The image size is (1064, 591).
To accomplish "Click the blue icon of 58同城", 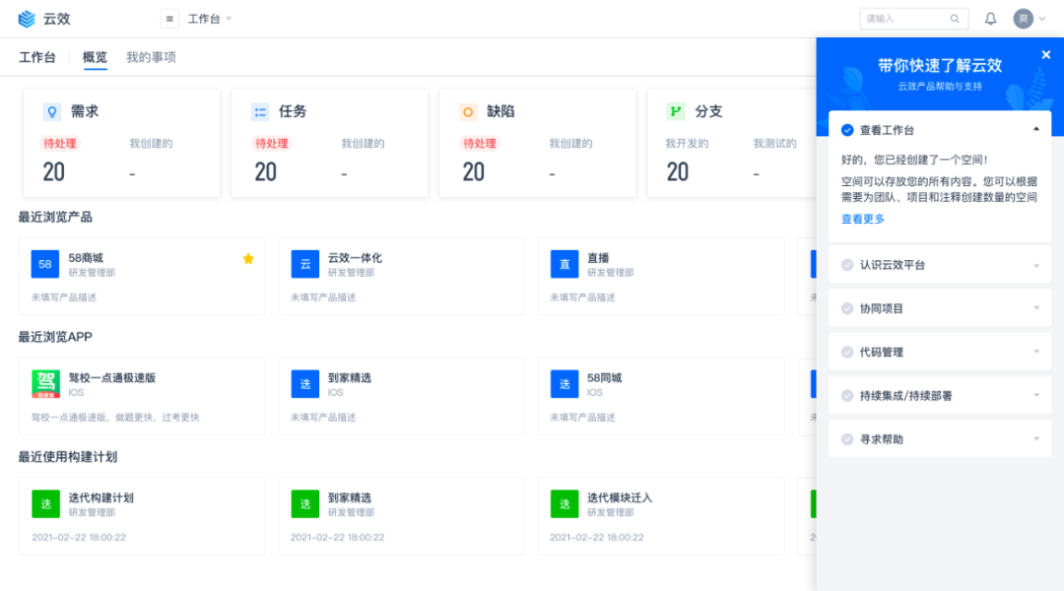I will pos(564,384).
